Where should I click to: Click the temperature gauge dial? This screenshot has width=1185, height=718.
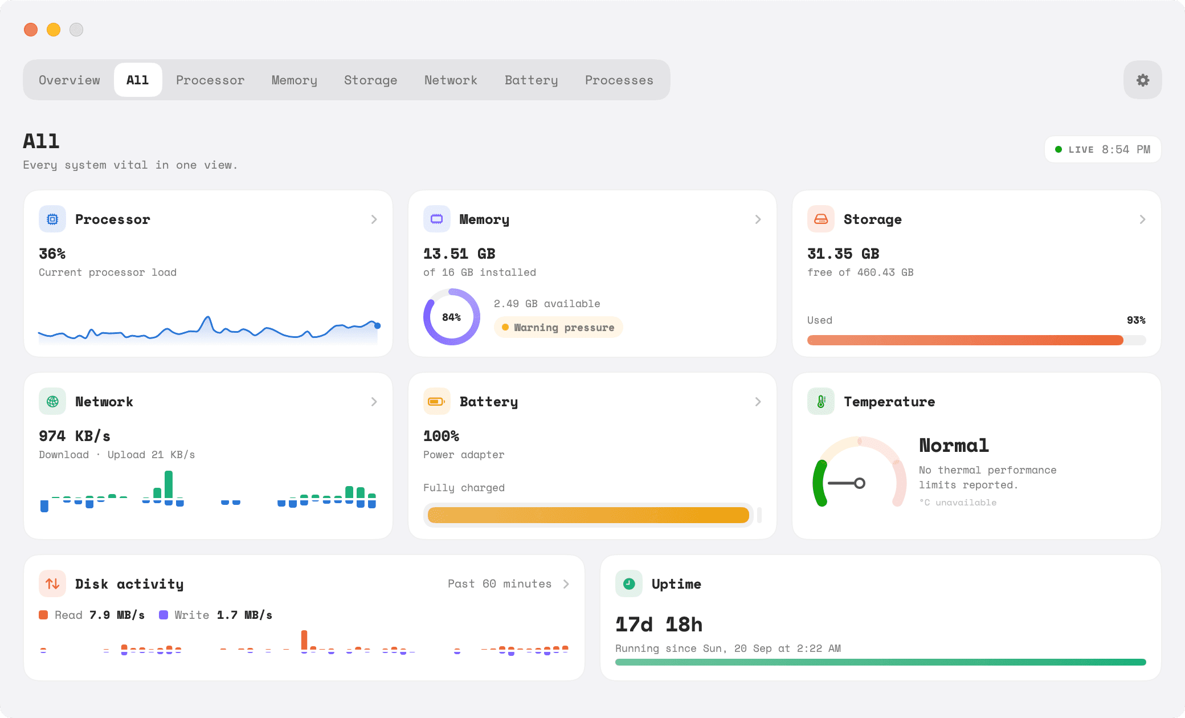(859, 472)
